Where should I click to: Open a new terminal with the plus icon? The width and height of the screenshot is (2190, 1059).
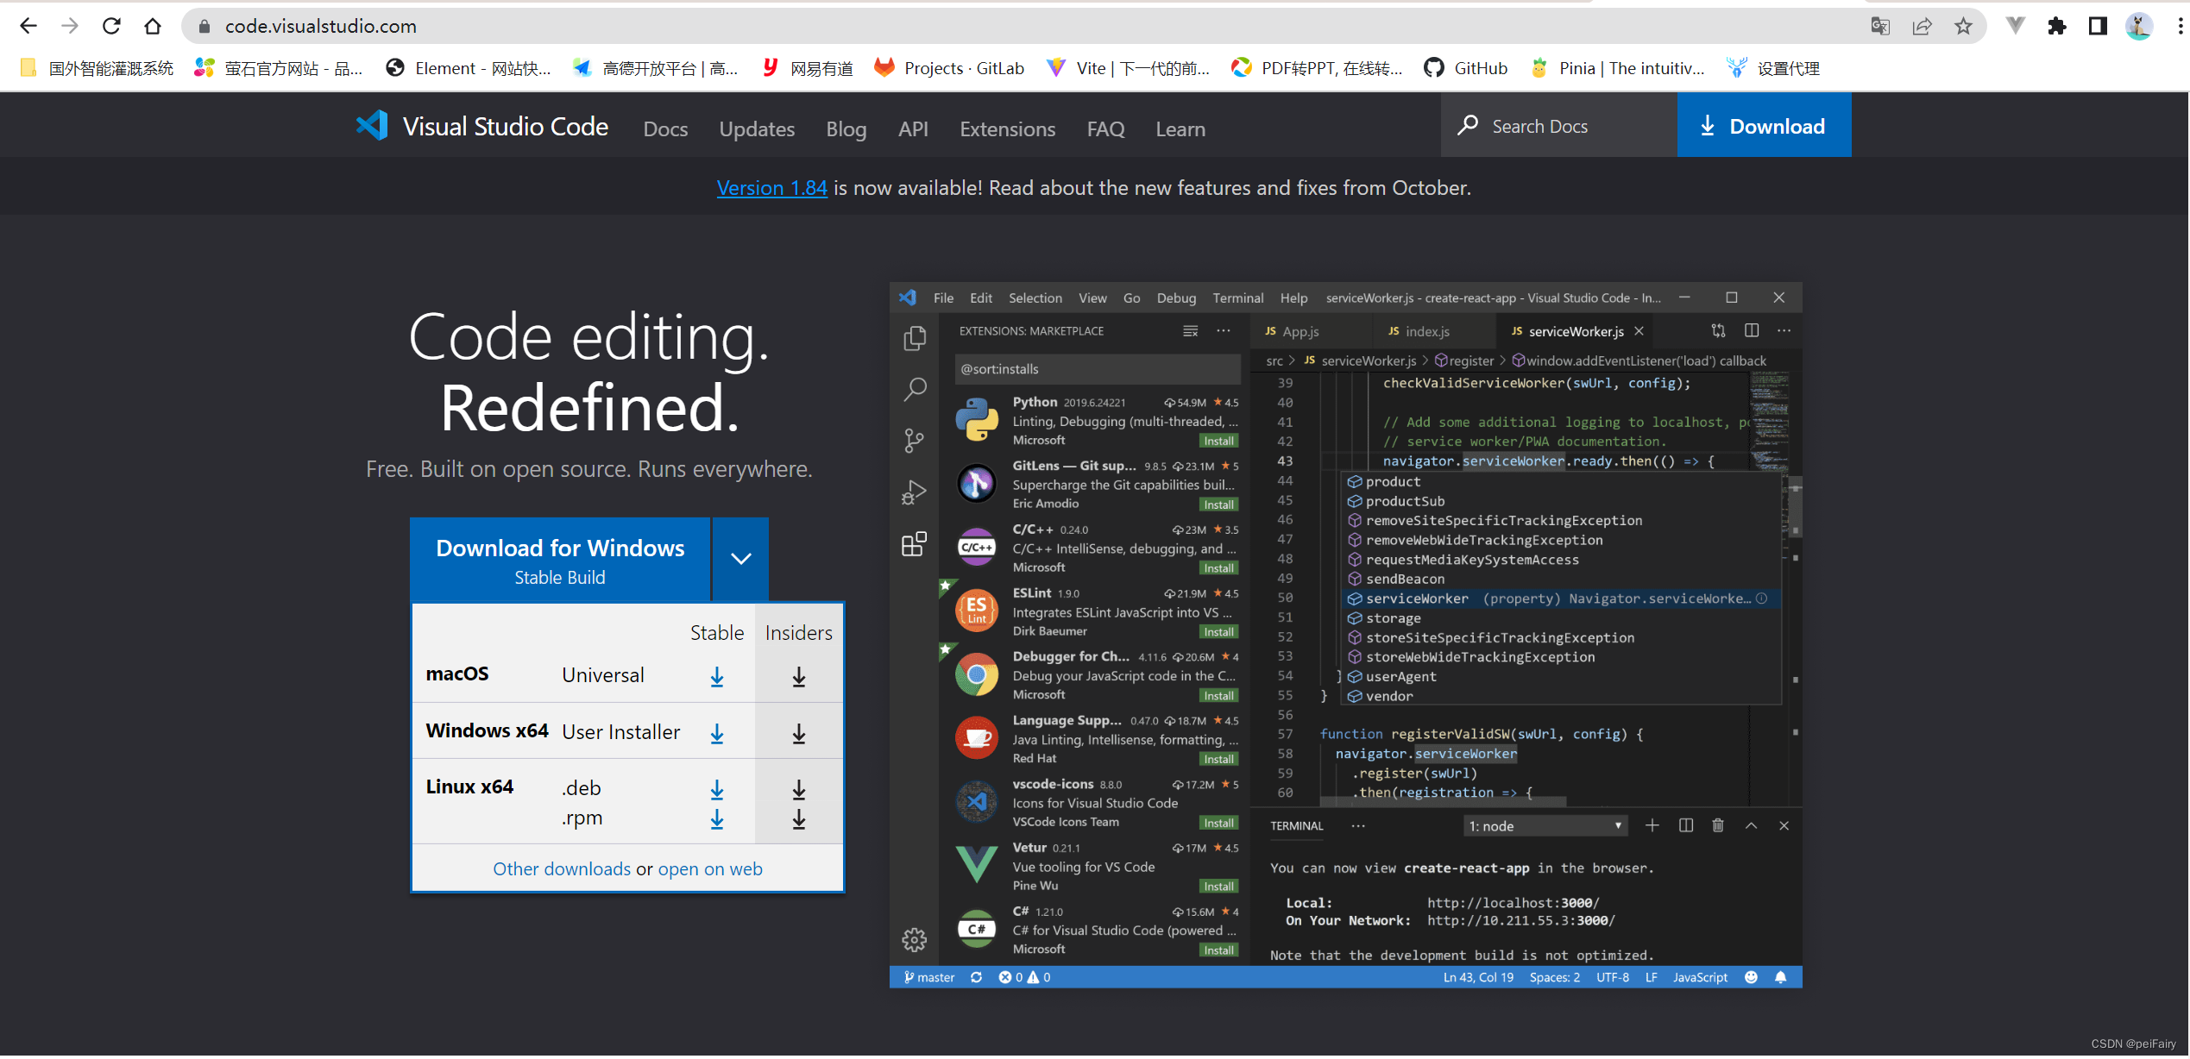pyautogui.click(x=1652, y=825)
